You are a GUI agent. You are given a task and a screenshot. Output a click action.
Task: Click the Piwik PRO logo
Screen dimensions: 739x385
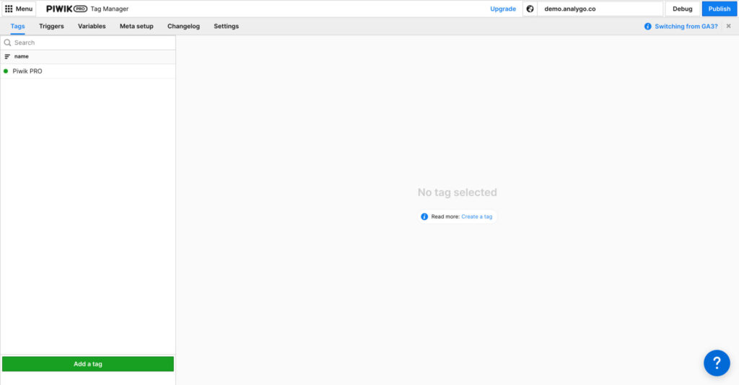[x=66, y=9]
